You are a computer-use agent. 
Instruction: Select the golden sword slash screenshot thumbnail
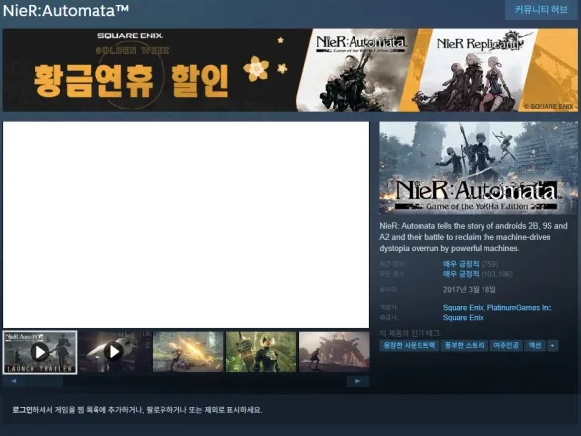188,352
